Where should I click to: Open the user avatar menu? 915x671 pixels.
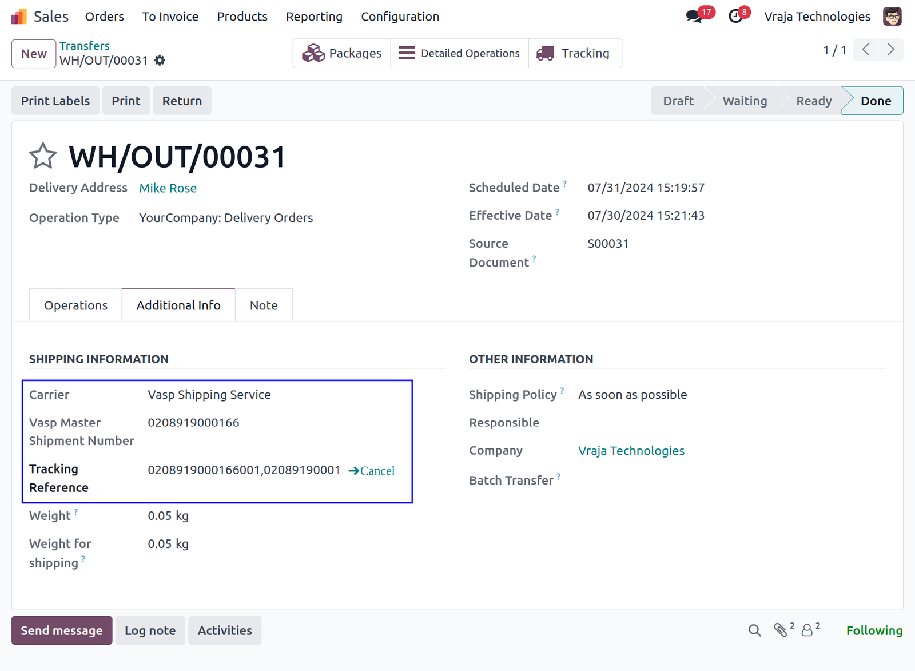[892, 17]
